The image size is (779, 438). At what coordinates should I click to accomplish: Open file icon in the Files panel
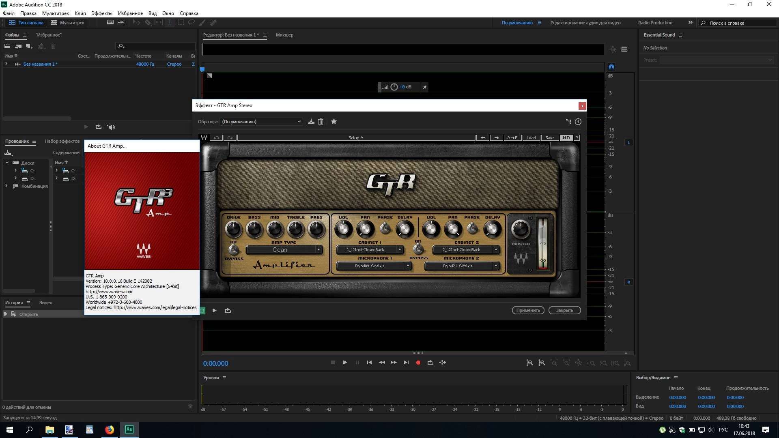point(7,46)
